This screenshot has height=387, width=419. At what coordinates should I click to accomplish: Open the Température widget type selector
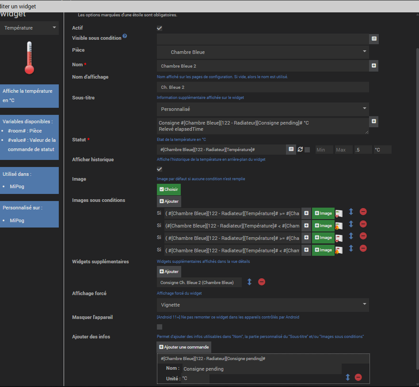[x=30, y=28]
